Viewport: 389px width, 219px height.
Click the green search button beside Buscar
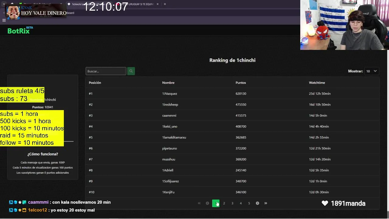(x=131, y=71)
